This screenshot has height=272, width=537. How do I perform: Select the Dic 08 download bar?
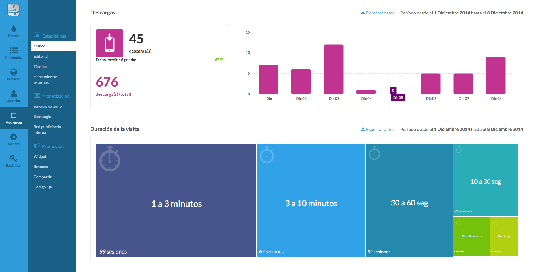click(x=496, y=75)
